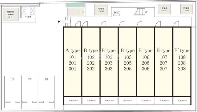Select unit number 201
Image resolution: width=197 pixels, height=112 pixels.
pos(73,63)
